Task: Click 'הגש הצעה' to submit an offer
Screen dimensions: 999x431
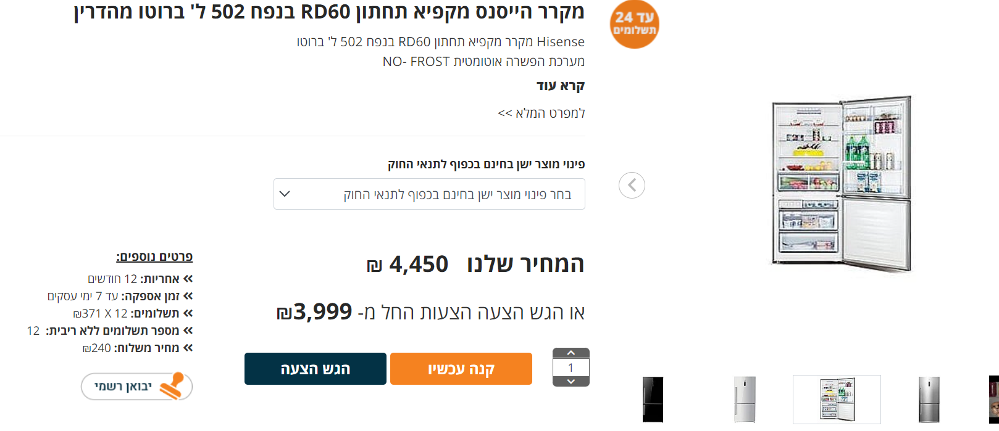Action: 315,369
